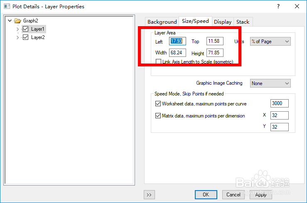Uncheck Worksheet data maximum points checkbox
The image size is (307, 203).
158,104
